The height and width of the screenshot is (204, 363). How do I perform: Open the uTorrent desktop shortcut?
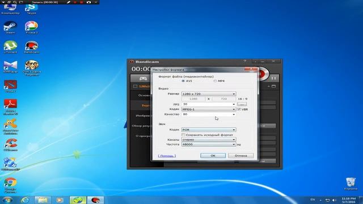pos(10,47)
